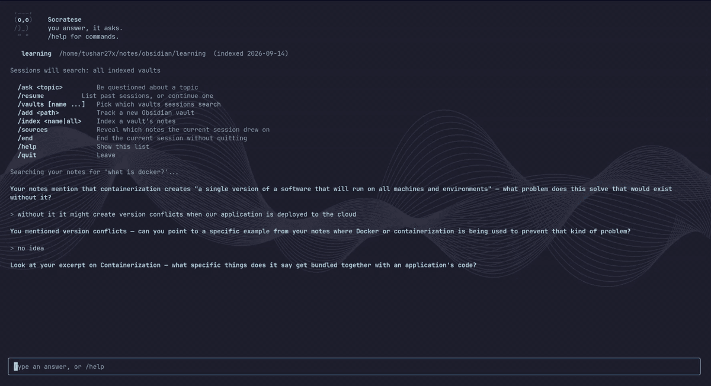Screen dimensions: 711x386
Task: Click 'End the current session without quitting'
Action: [x=172, y=138]
